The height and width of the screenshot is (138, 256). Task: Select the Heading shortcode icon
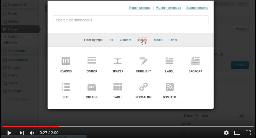click(x=66, y=61)
